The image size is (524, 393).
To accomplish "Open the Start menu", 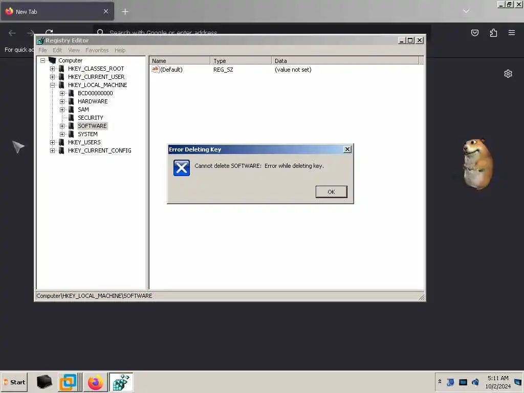I will point(14,382).
